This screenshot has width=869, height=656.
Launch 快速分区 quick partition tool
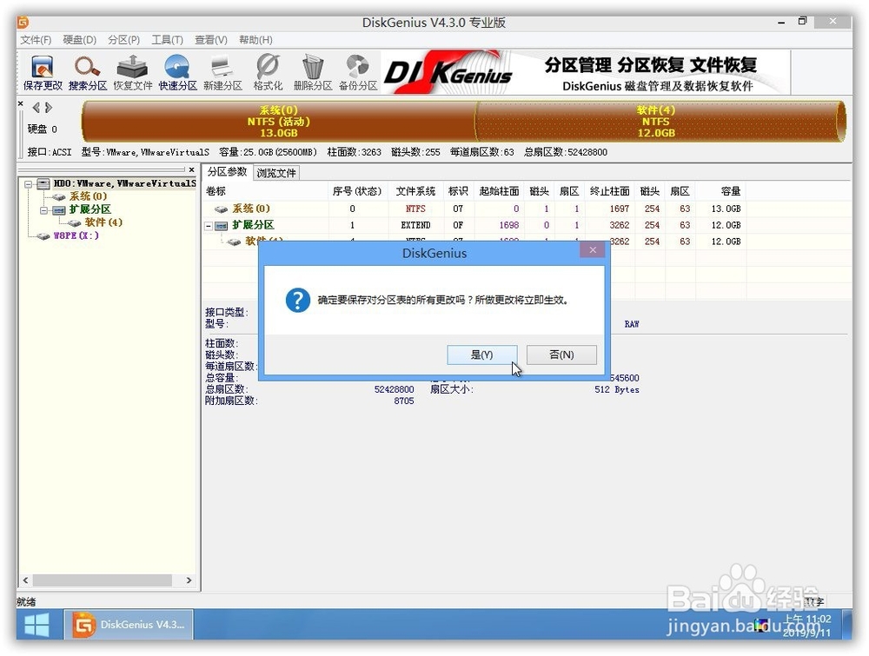point(176,70)
